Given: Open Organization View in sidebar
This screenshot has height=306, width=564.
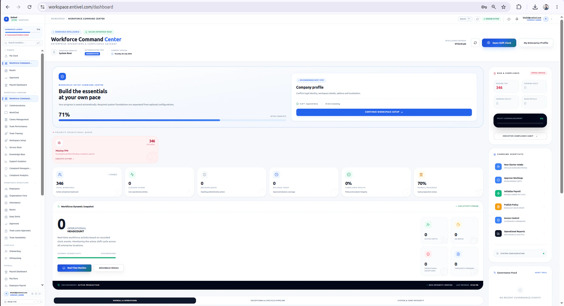Looking at the screenshot, I should (x=20, y=196).
